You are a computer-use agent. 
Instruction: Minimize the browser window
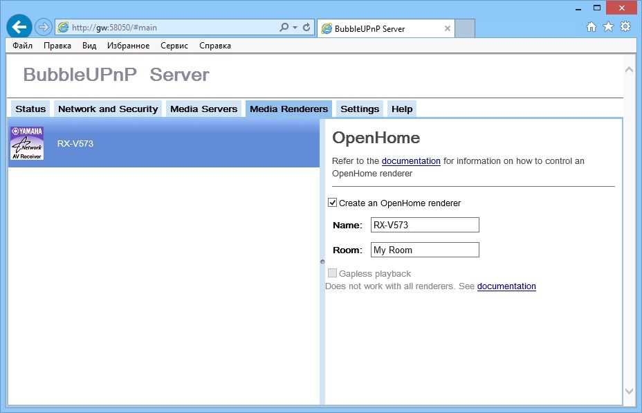578,8
